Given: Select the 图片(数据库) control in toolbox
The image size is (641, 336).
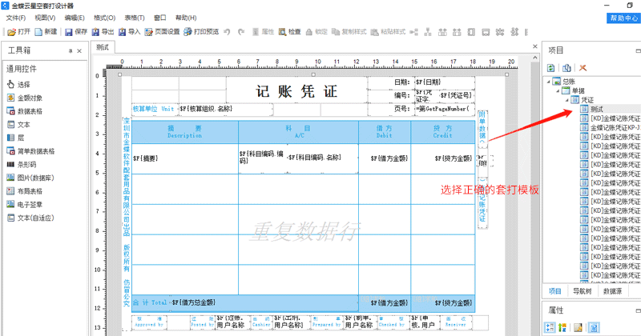Looking at the screenshot, I should 30,178.
